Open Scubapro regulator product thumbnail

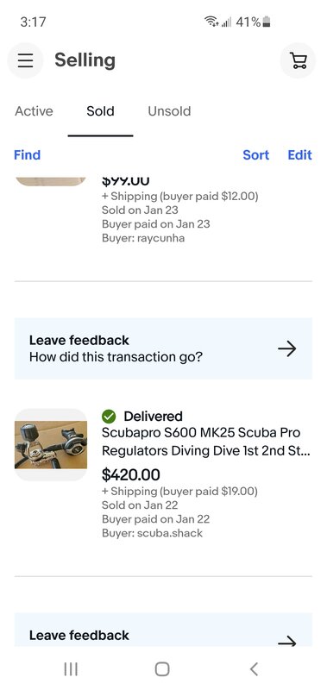[51, 444]
